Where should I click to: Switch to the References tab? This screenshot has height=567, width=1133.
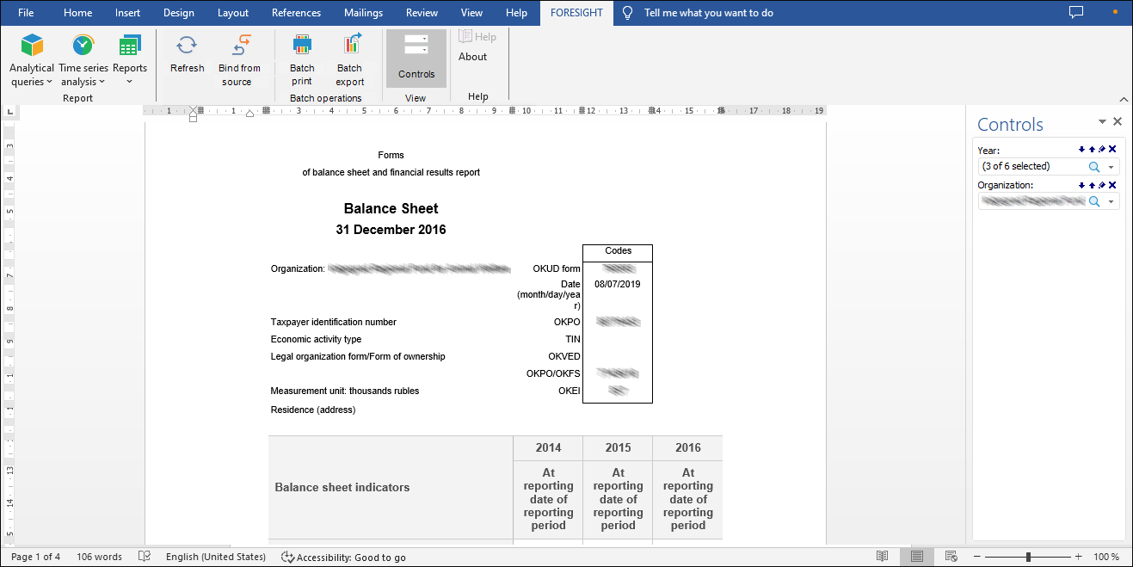(x=296, y=13)
